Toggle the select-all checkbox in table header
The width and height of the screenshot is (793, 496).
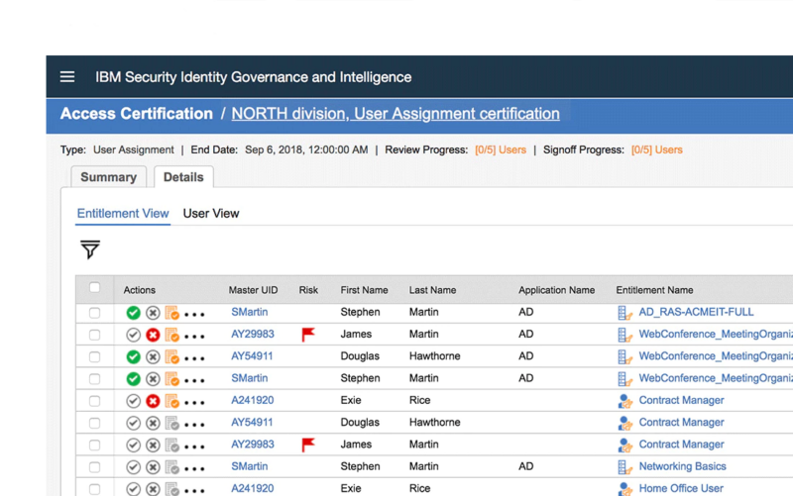click(x=94, y=287)
